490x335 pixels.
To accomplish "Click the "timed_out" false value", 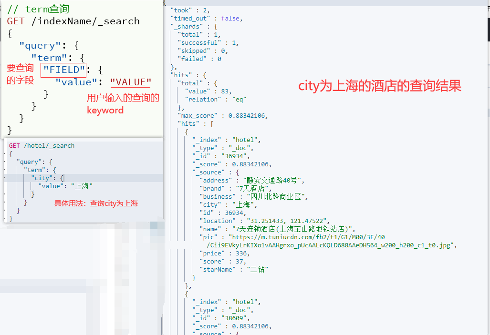I will point(230,19).
